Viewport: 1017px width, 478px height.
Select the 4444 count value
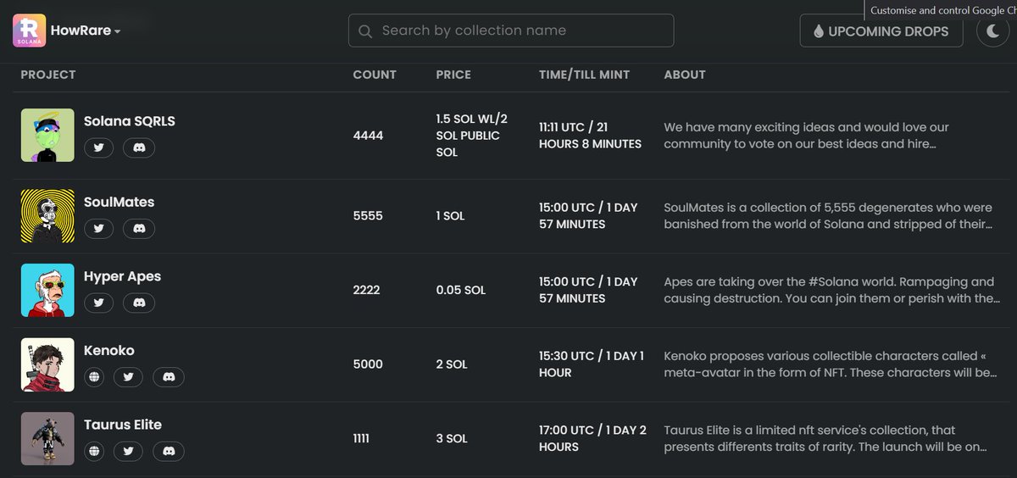369,136
